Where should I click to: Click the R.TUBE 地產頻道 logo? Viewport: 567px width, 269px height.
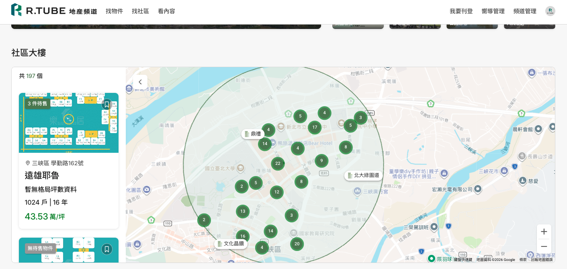[54, 10]
